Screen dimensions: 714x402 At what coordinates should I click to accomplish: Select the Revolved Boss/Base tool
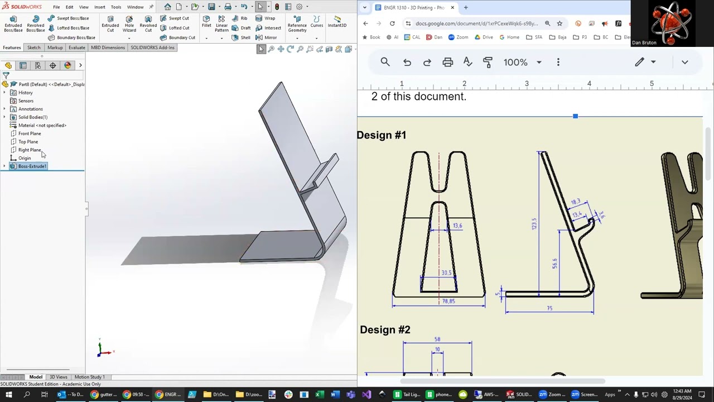coord(35,23)
